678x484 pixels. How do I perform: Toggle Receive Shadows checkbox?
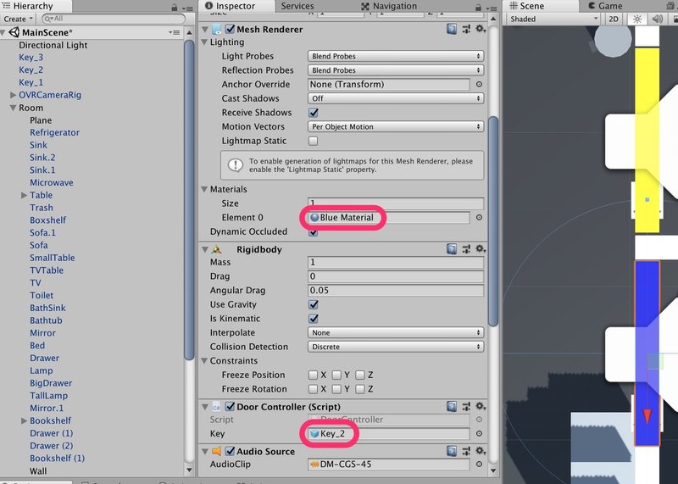click(x=314, y=113)
